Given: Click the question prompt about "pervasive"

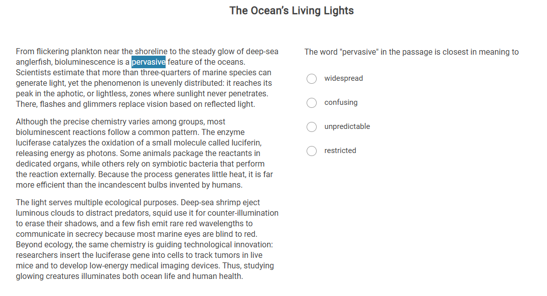Looking at the screenshot, I should pos(412,52).
